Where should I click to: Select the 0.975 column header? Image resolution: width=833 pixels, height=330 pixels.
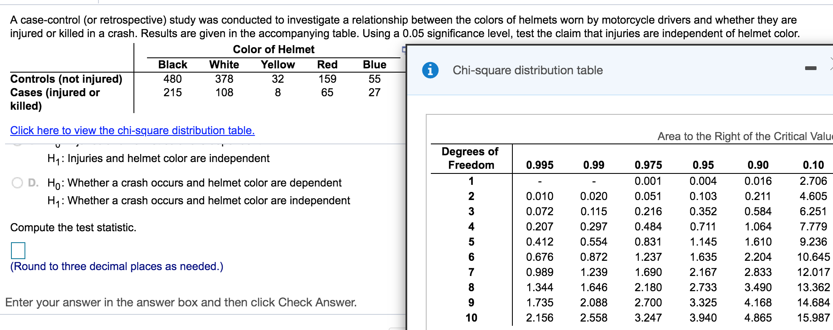[648, 165]
